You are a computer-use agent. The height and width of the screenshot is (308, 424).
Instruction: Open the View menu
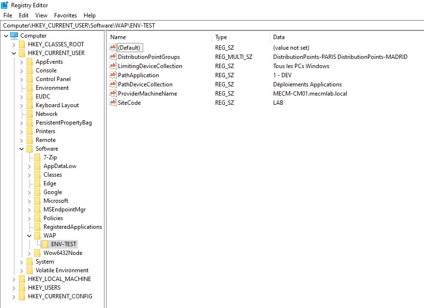point(41,15)
